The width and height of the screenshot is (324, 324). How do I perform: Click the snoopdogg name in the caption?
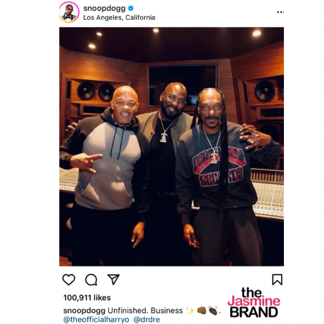tap(85, 311)
